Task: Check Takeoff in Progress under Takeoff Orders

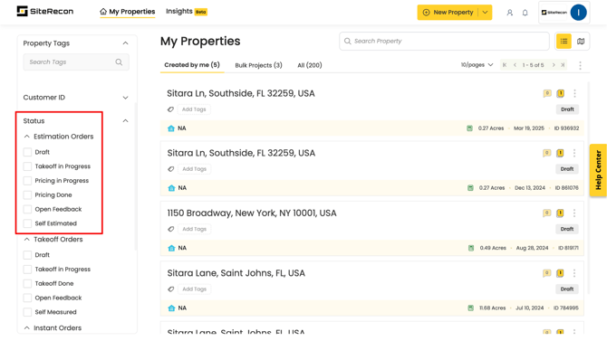Action: (27, 269)
